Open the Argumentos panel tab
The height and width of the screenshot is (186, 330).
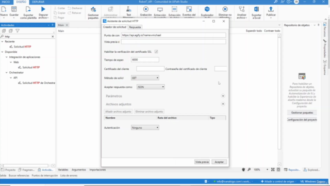(x=79, y=169)
